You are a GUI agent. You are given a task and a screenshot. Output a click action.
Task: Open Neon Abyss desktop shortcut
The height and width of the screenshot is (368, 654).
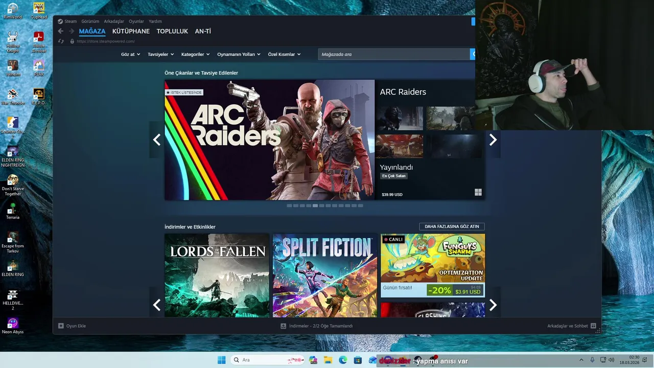[13, 326]
